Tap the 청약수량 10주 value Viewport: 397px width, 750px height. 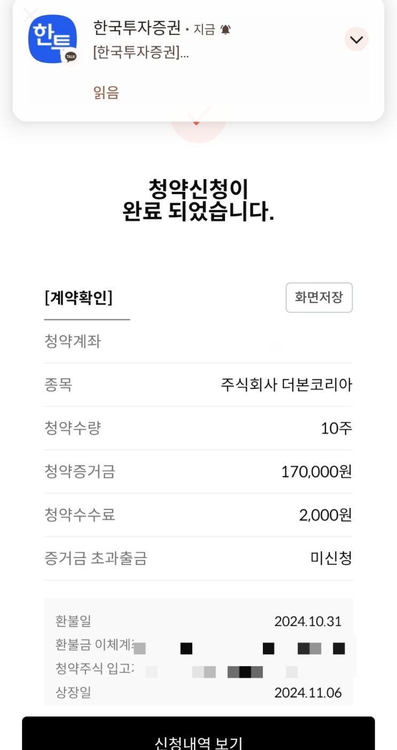(336, 428)
